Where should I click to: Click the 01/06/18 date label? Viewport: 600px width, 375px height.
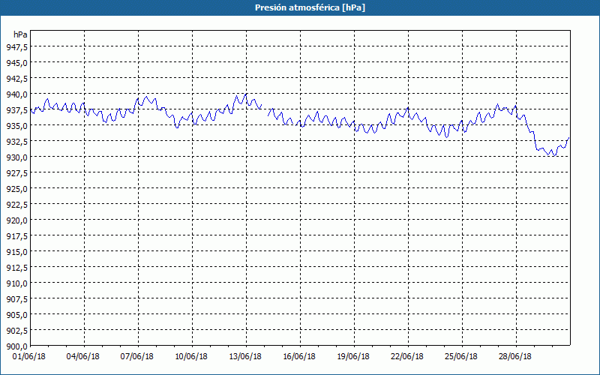click(29, 357)
